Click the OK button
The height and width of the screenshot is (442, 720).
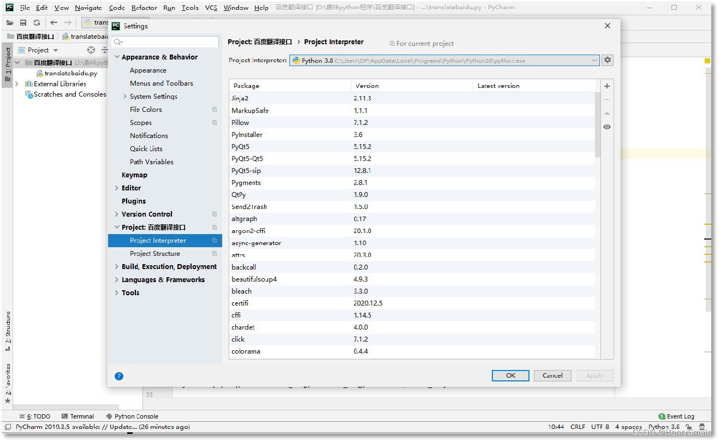510,375
